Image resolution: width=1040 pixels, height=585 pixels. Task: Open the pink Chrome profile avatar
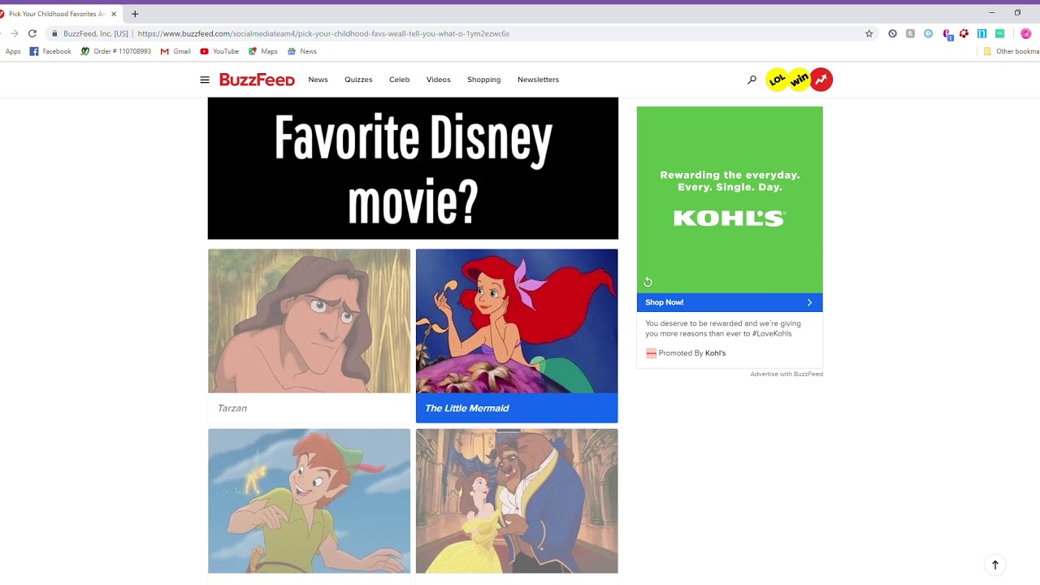pos(1025,33)
